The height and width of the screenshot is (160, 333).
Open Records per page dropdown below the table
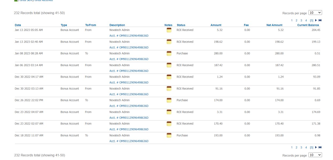[x=315, y=155]
